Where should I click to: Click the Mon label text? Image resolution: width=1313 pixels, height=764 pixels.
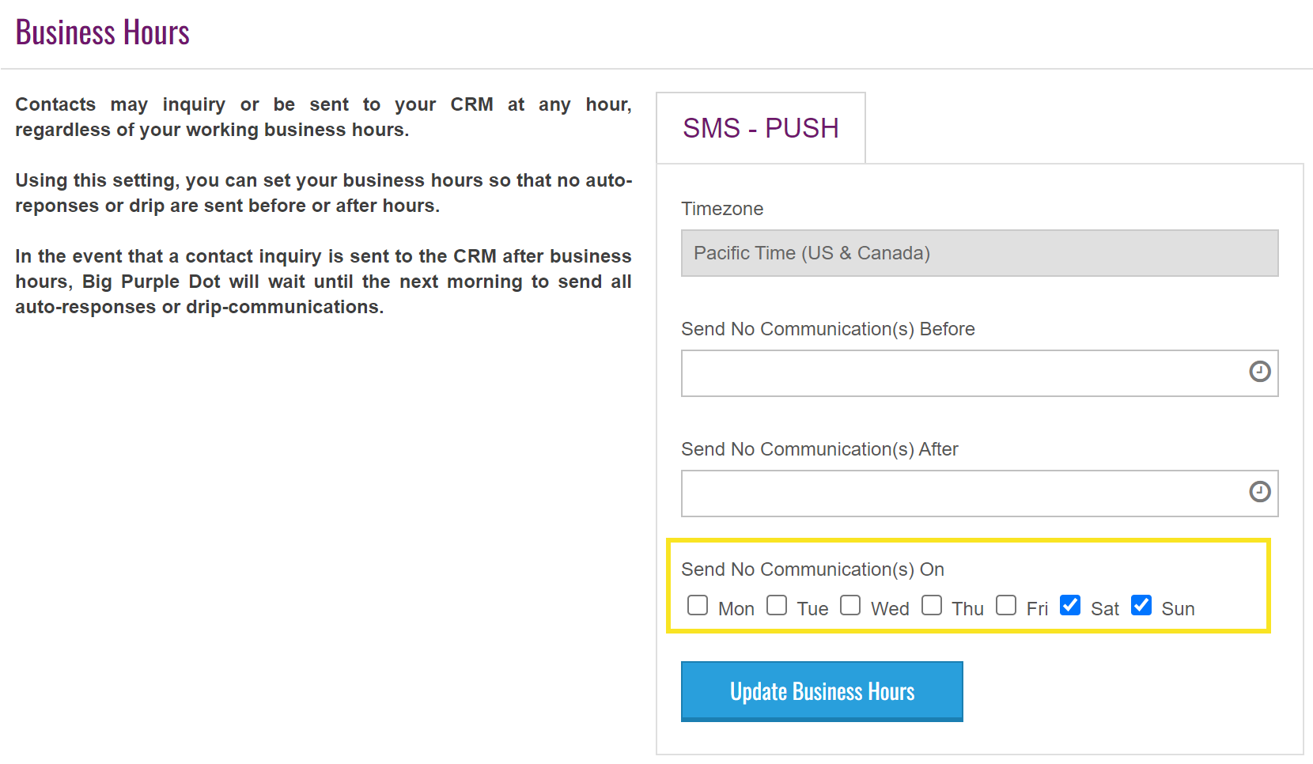coord(736,609)
